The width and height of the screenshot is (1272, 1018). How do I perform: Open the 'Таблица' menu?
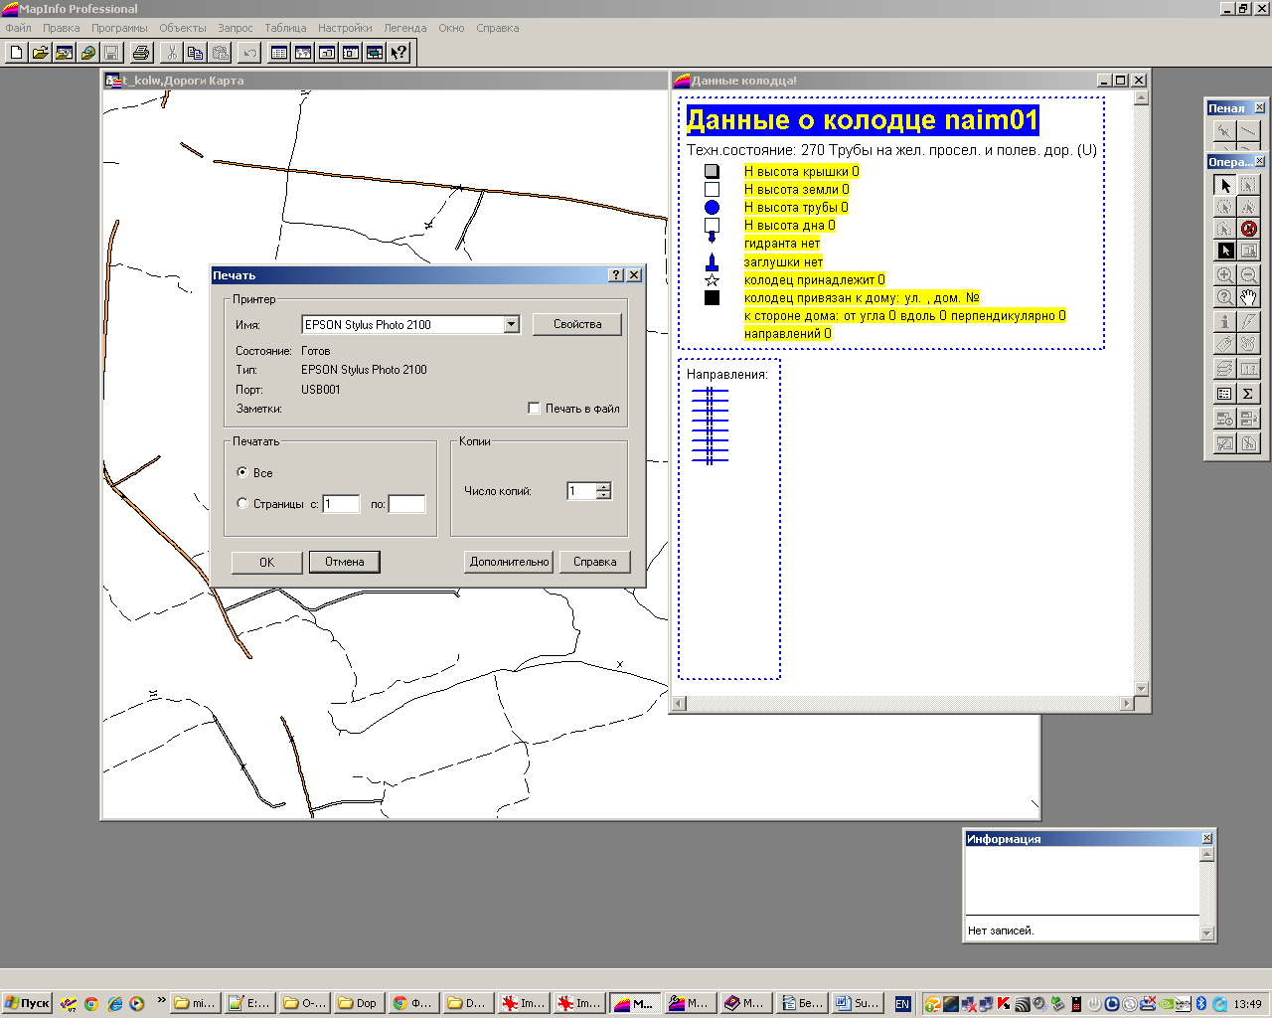[285, 28]
